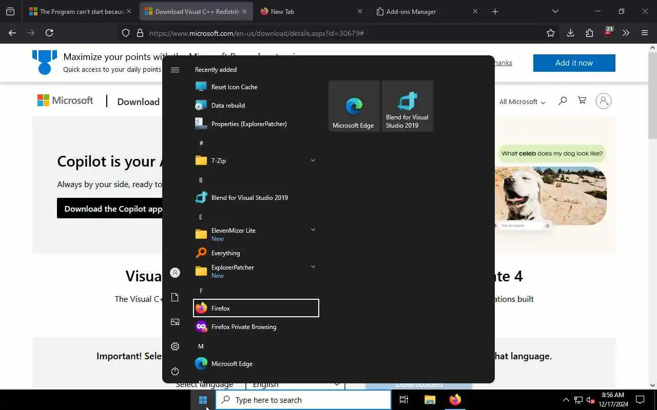The height and width of the screenshot is (410, 657).
Task: Click the extension icon with 21 badge
Action: (x=608, y=32)
